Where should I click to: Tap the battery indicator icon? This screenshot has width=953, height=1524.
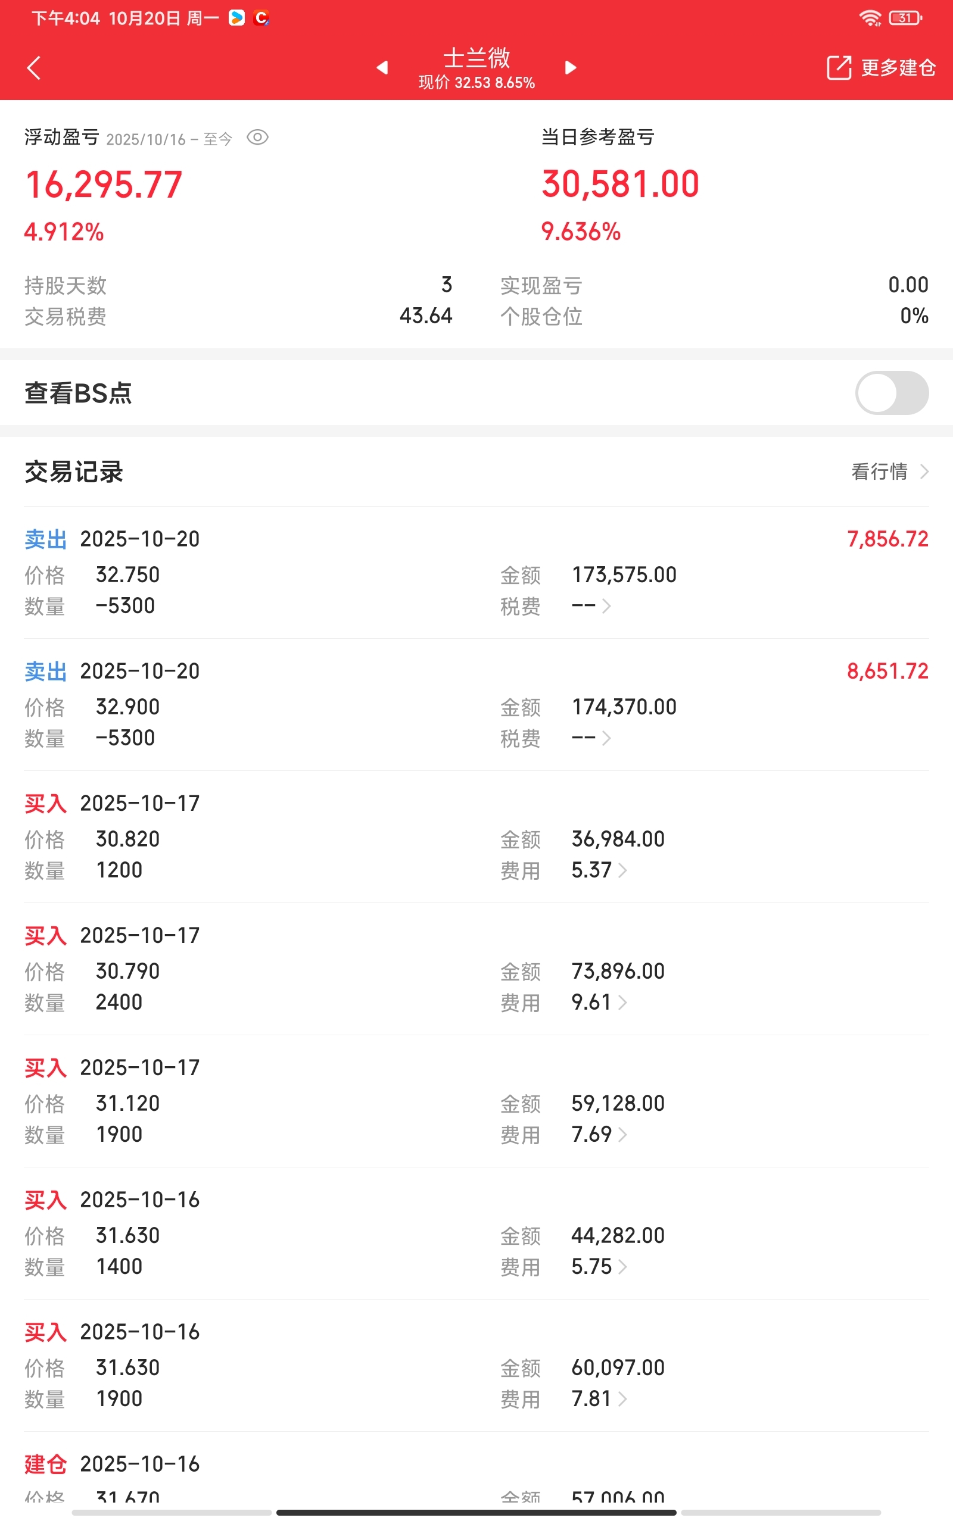pyautogui.click(x=905, y=18)
